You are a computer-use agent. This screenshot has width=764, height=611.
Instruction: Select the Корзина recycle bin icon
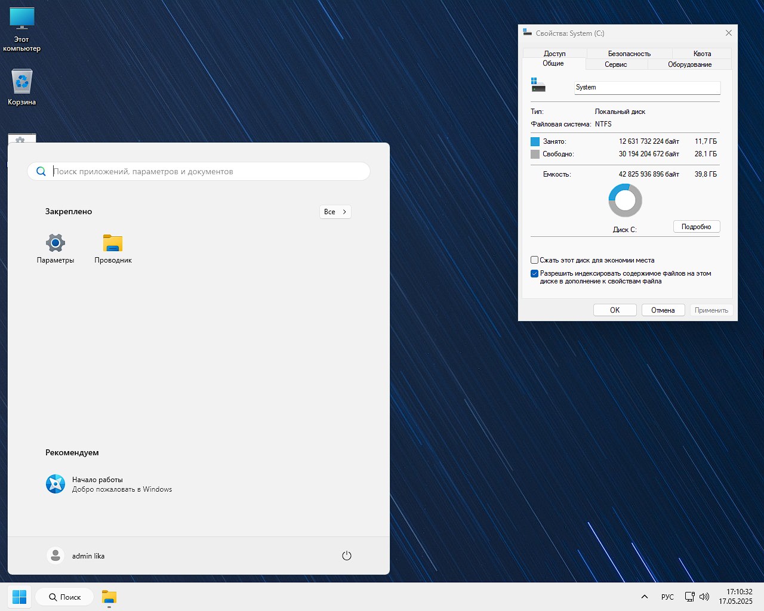[22, 87]
